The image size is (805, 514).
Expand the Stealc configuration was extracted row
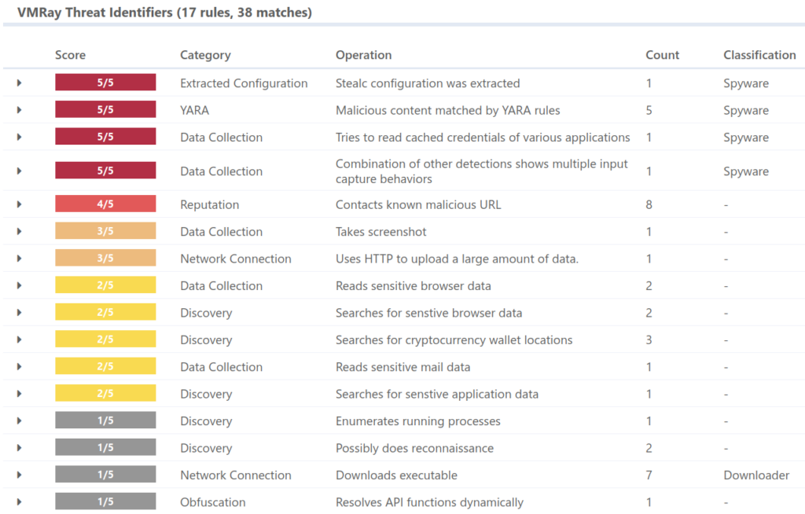19,83
